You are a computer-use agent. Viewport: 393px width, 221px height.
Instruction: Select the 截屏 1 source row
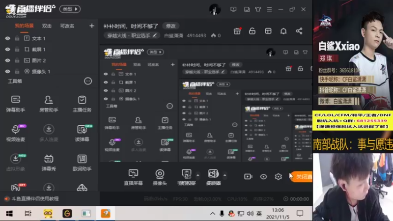click(49, 50)
